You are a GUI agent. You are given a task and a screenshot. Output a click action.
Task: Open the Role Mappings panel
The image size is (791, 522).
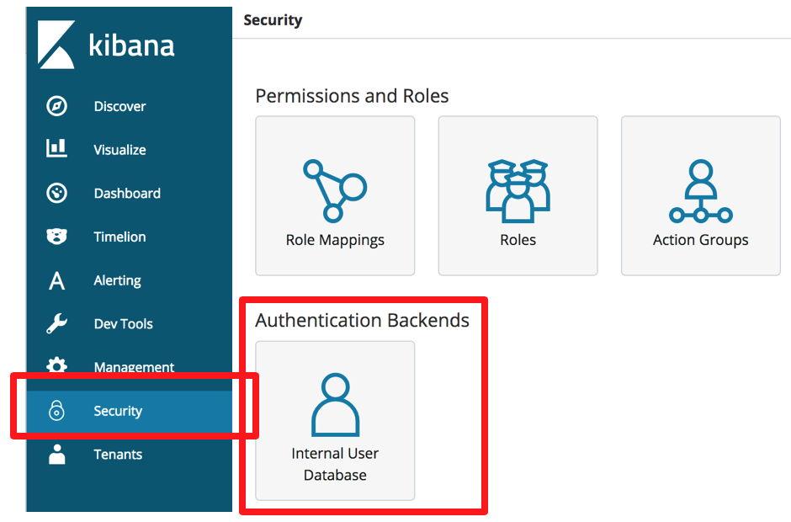pyautogui.click(x=335, y=195)
